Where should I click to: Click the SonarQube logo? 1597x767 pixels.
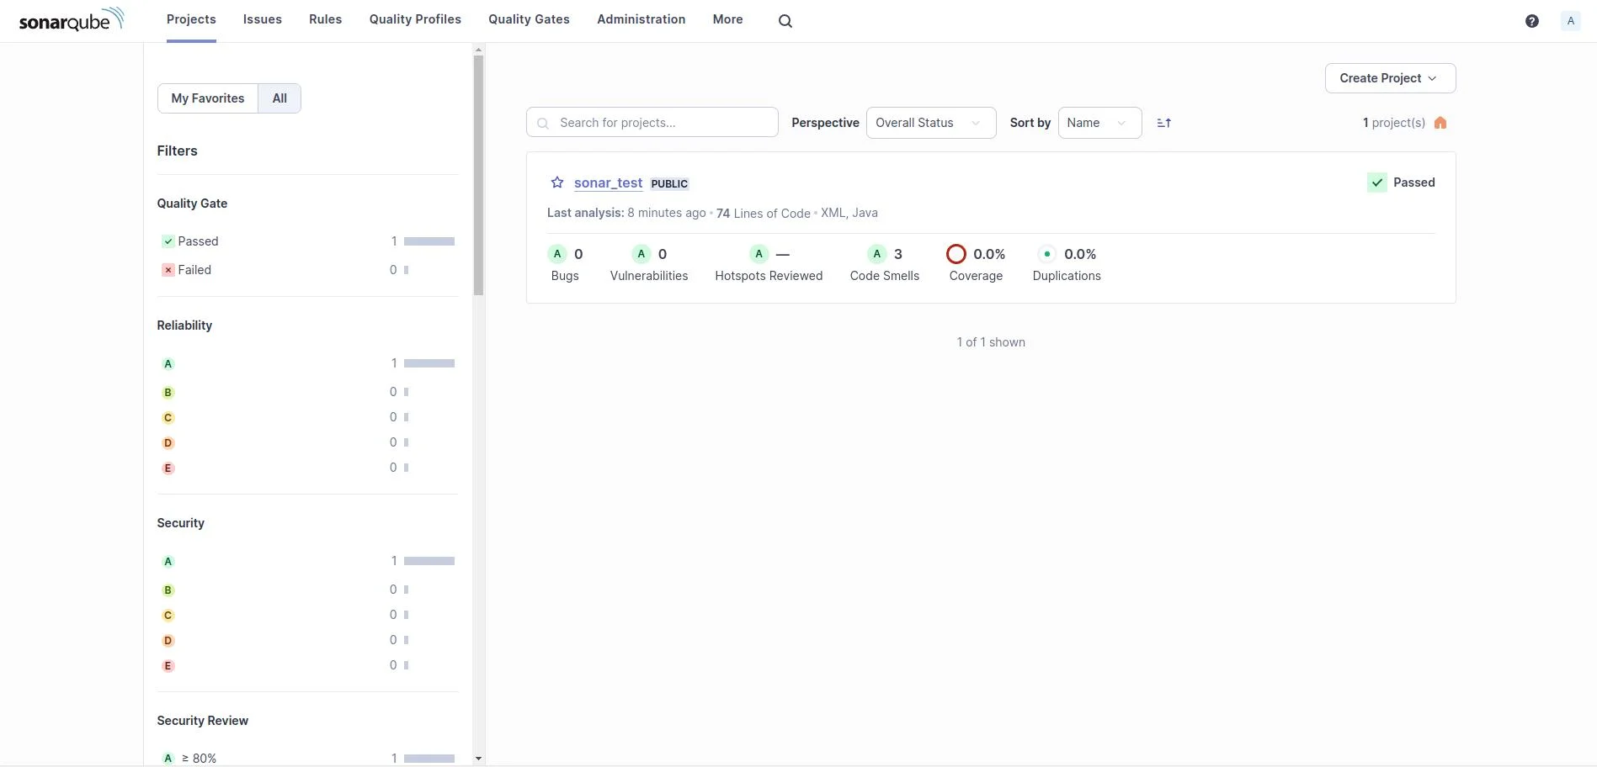click(x=71, y=19)
